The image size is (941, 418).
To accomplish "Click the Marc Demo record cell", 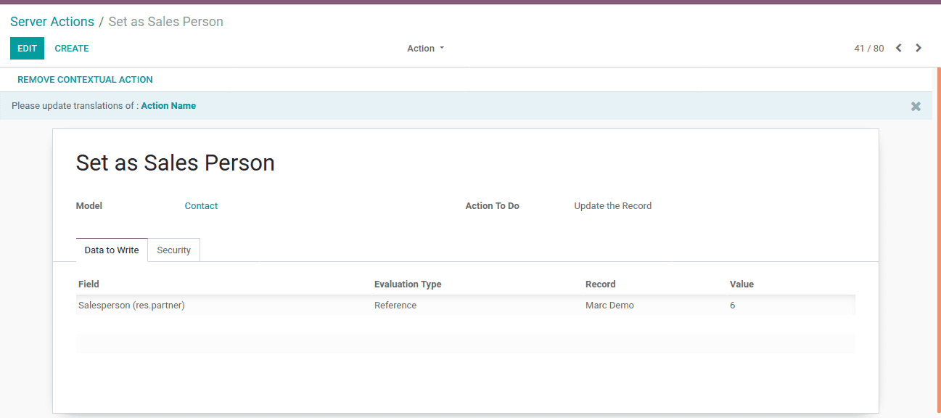I will click(x=609, y=306).
